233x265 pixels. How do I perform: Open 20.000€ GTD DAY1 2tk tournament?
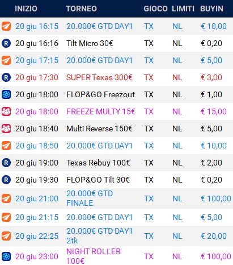coord(99,236)
